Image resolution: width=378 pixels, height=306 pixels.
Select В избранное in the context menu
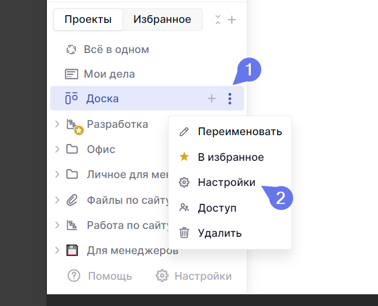pos(231,157)
